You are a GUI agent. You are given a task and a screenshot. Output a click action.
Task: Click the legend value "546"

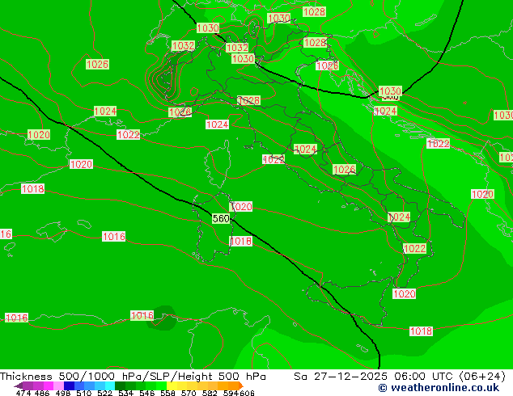coord(147,393)
